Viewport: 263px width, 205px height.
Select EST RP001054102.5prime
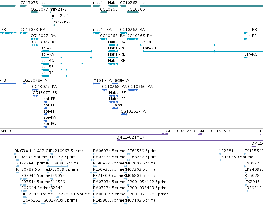pyautogui.click(x=148, y=182)
